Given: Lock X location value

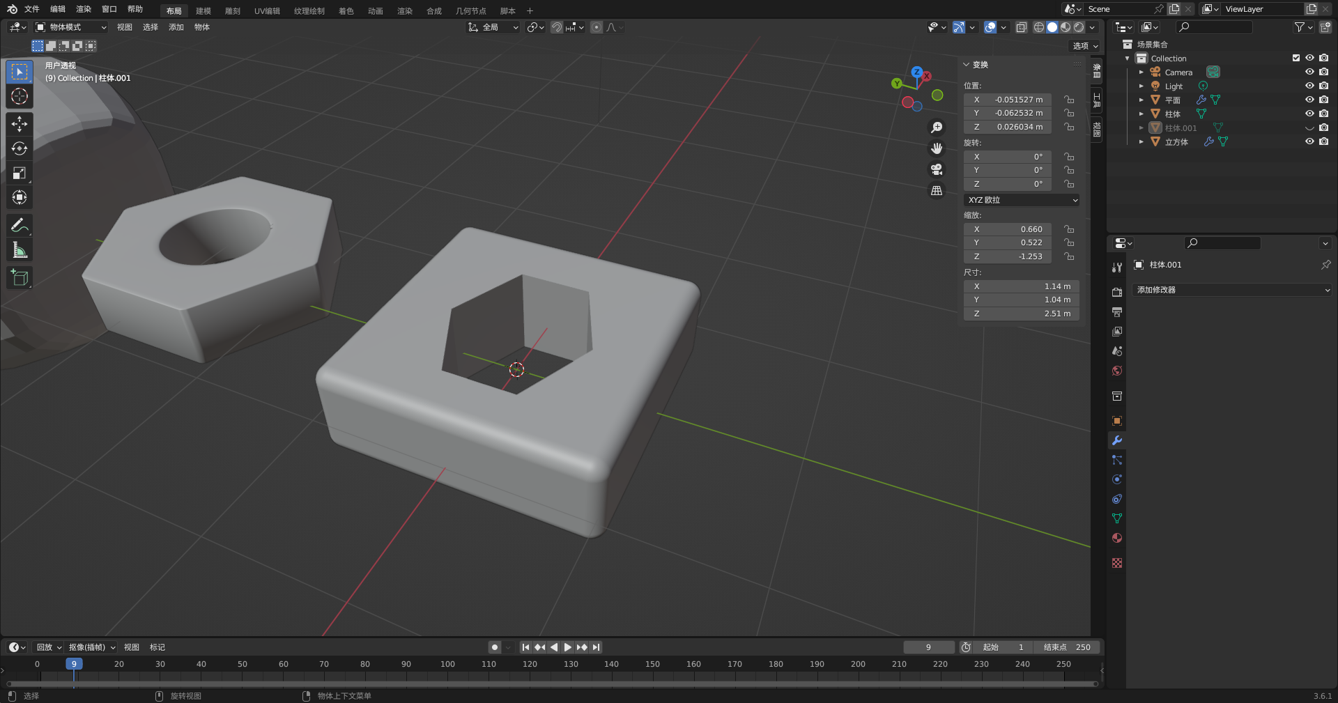Looking at the screenshot, I should pyautogui.click(x=1069, y=100).
